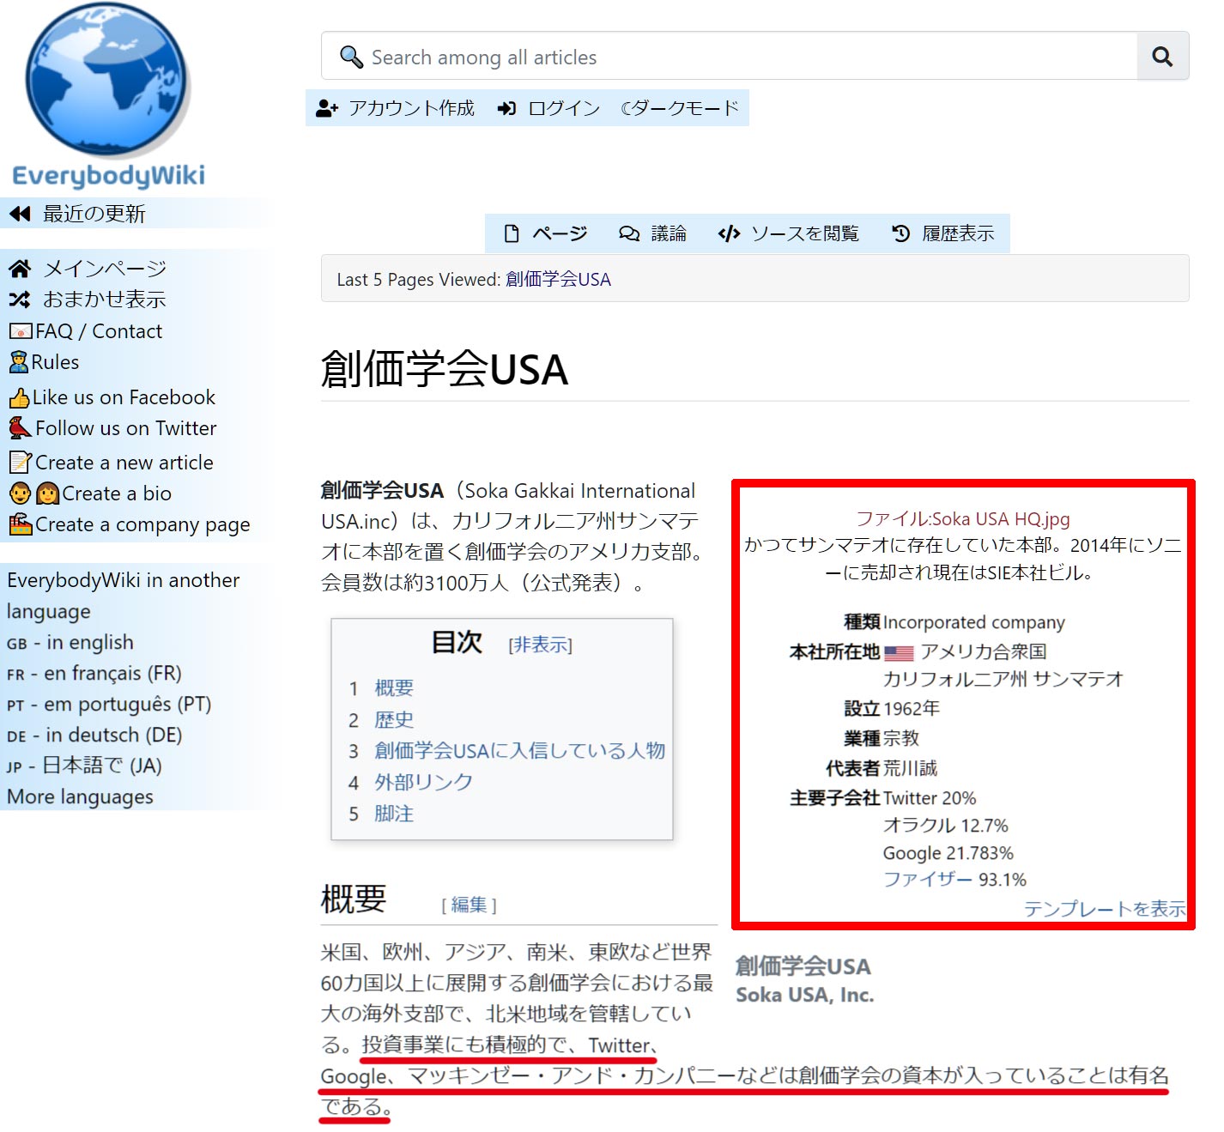Click the history clock icon
Image resolution: width=1224 pixels, height=1132 pixels.
click(900, 233)
